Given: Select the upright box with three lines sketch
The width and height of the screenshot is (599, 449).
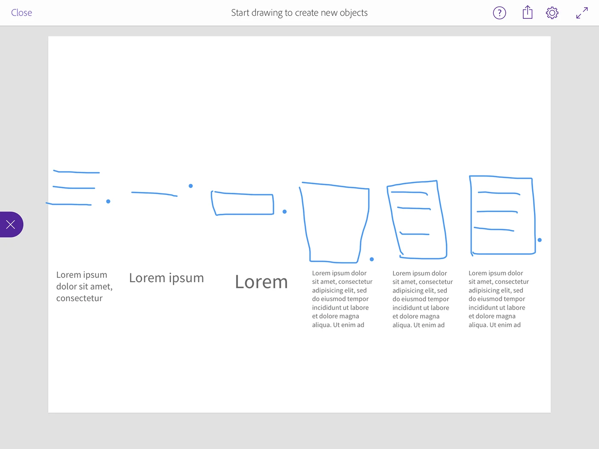Looking at the screenshot, I should point(502,216).
